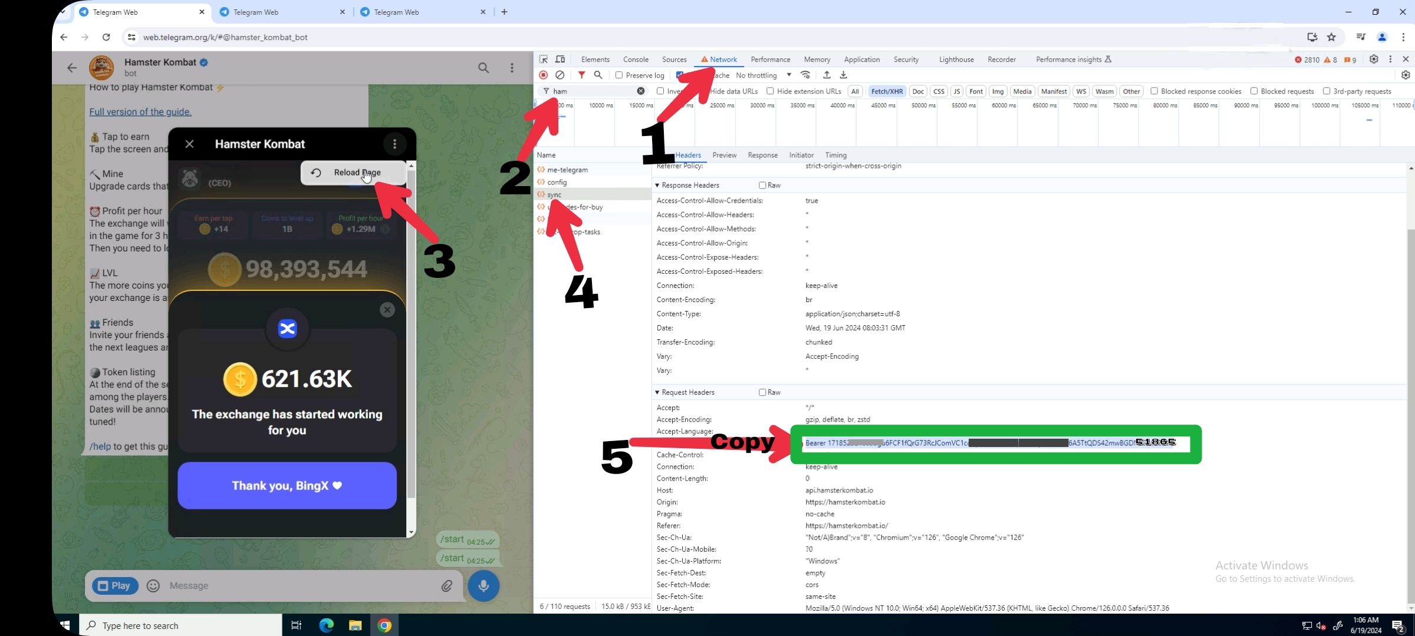Check Hide extension URLs option

[770, 91]
